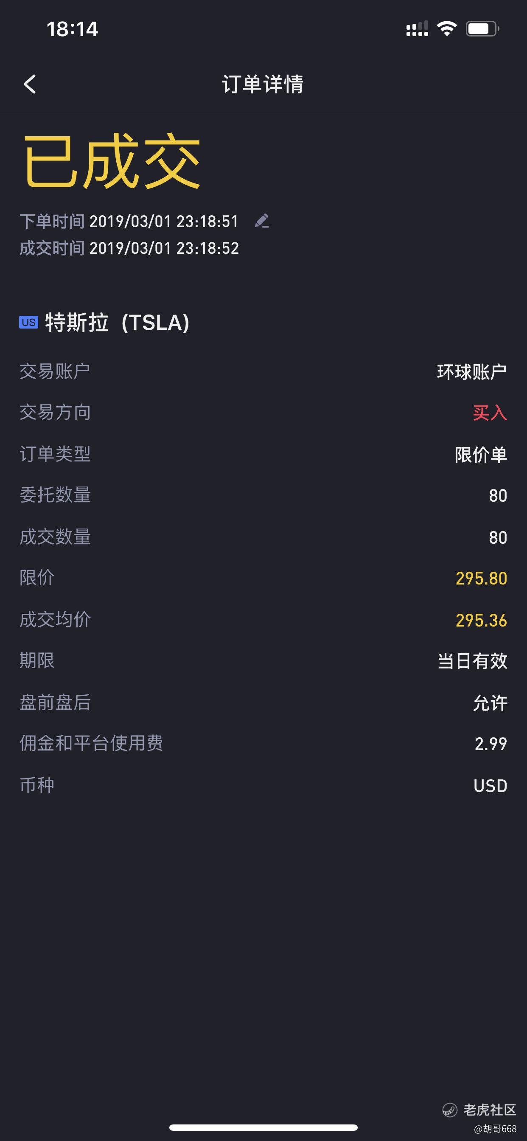Viewport: 527px width, 1141px height.
Task: Tap the 295.80 limit price value
Action: click(x=481, y=579)
